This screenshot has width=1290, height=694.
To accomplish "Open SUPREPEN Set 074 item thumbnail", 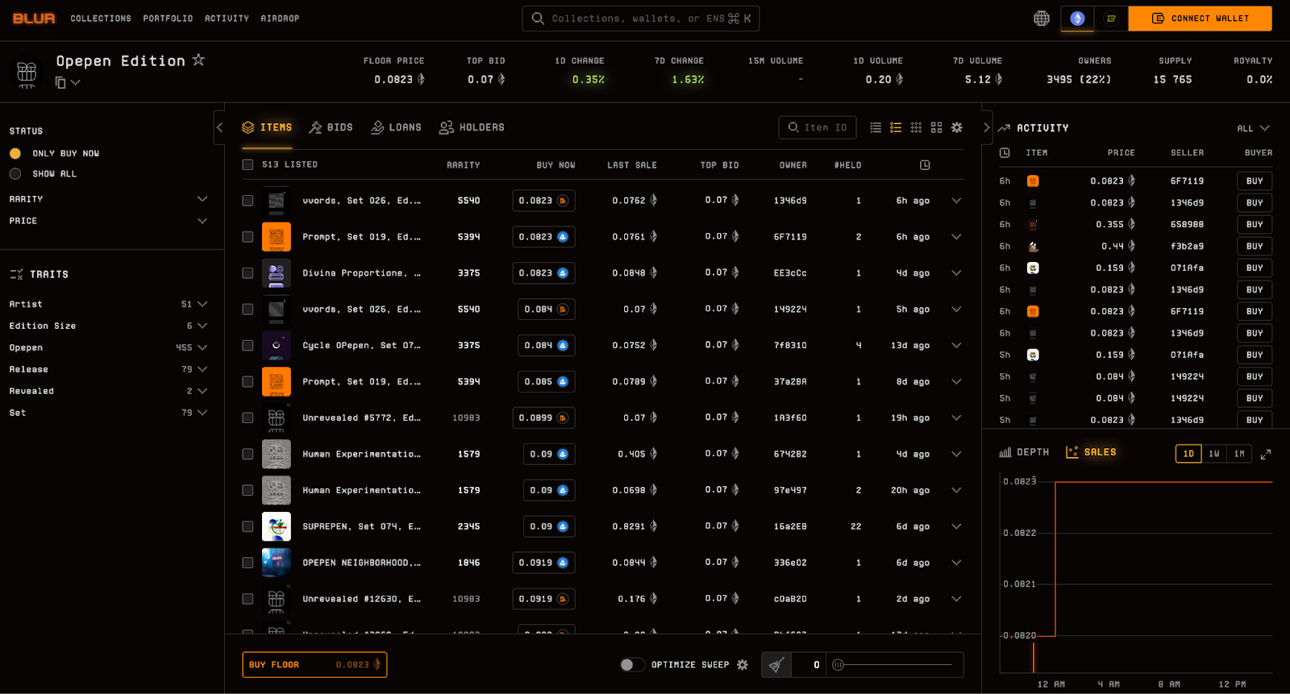I will pyautogui.click(x=277, y=526).
